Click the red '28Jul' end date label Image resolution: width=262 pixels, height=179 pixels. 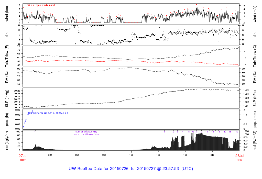tap(239, 156)
